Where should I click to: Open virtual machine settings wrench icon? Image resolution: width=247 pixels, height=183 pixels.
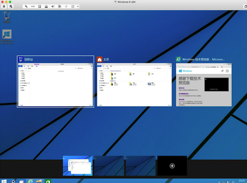point(26,6)
